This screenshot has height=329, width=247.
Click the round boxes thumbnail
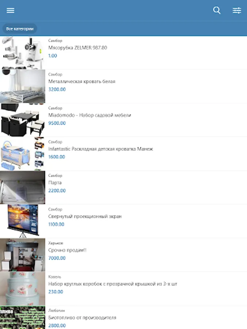pos(22,289)
